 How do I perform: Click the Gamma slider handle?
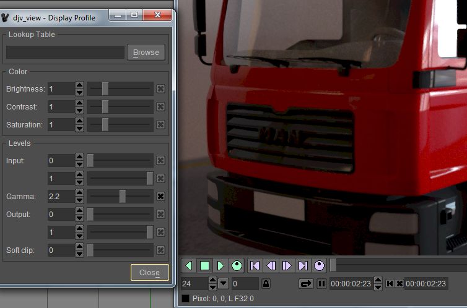click(x=123, y=197)
